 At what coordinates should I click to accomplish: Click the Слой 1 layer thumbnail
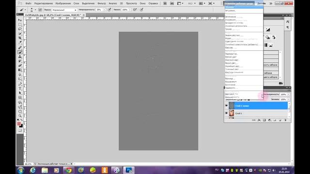pos(232,113)
